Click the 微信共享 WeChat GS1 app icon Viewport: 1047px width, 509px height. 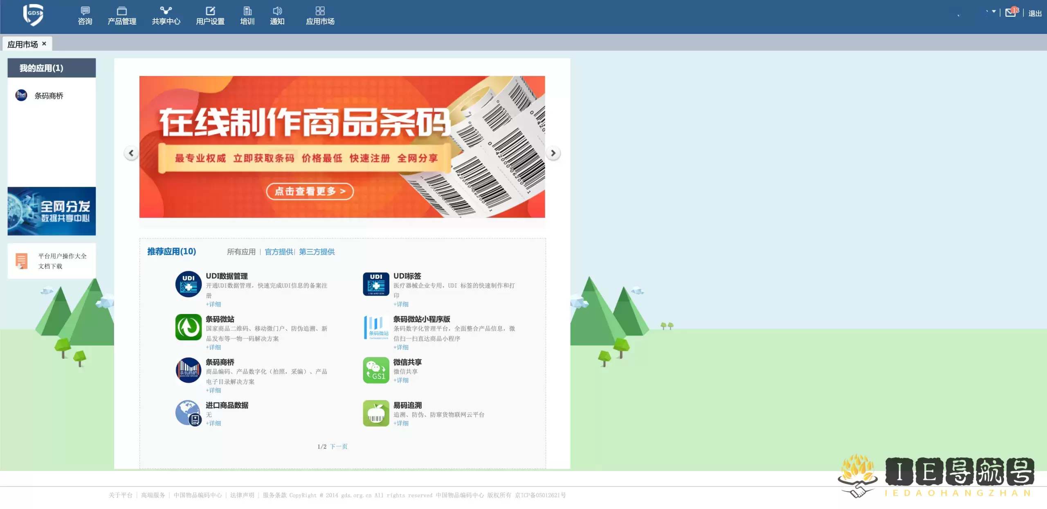(376, 370)
